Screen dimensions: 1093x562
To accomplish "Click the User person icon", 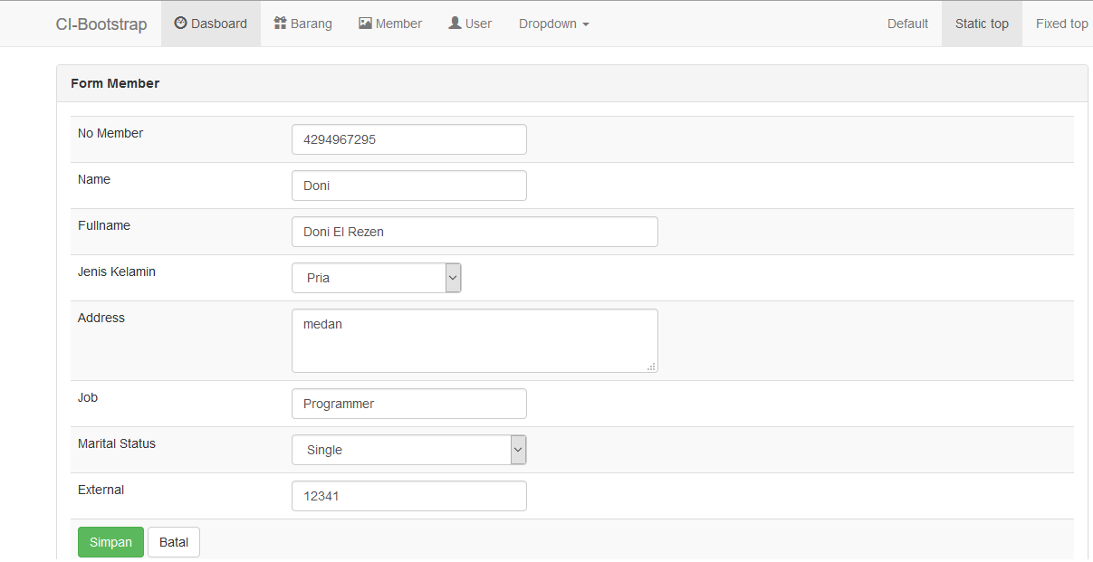I will tap(455, 24).
